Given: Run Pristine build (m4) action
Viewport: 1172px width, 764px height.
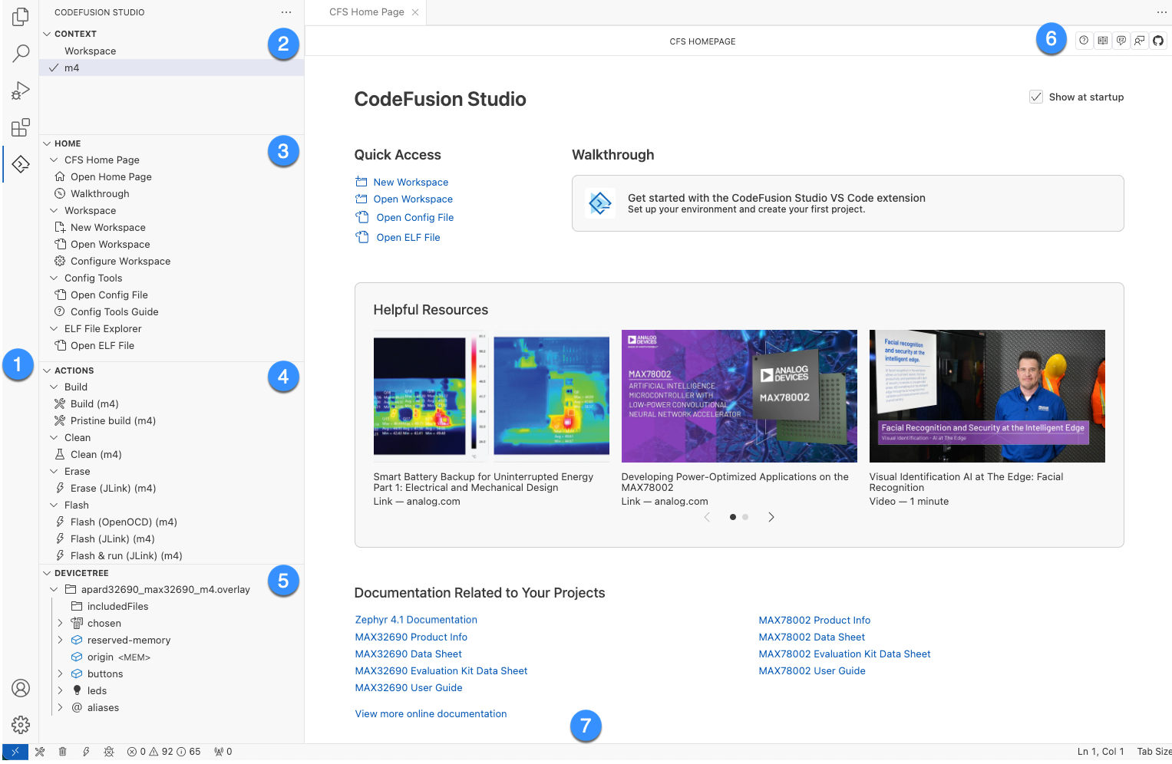Looking at the screenshot, I should 113,420.
